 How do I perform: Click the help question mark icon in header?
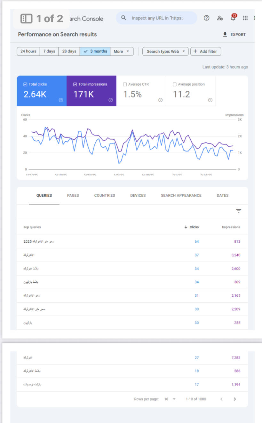click(x=206, y=18)
